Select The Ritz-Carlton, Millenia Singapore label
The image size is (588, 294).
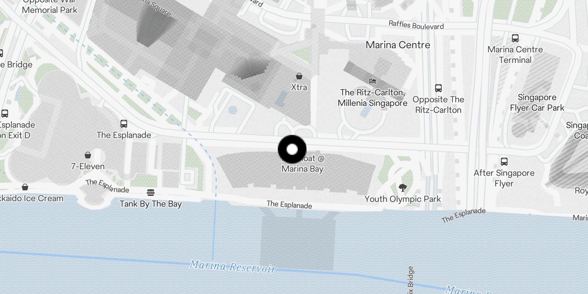tap(373, 98)
